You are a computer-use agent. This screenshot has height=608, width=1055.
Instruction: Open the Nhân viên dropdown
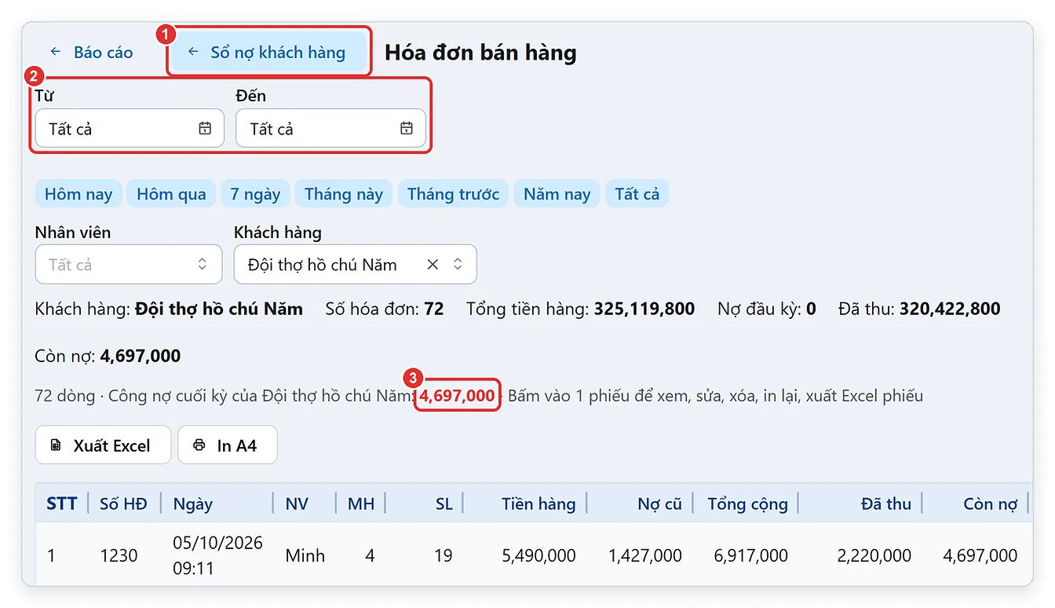coord(129,265)
